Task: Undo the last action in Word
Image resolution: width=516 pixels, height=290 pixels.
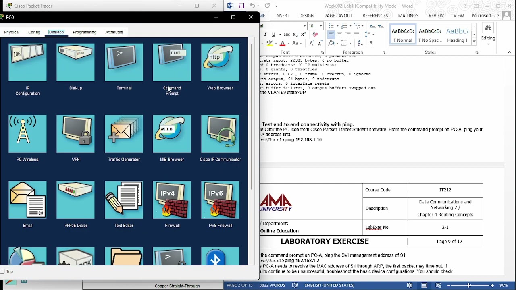Action: point(252,6)
